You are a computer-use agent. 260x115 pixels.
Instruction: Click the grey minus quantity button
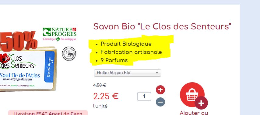pyautogui.click(x=160, y=102)
